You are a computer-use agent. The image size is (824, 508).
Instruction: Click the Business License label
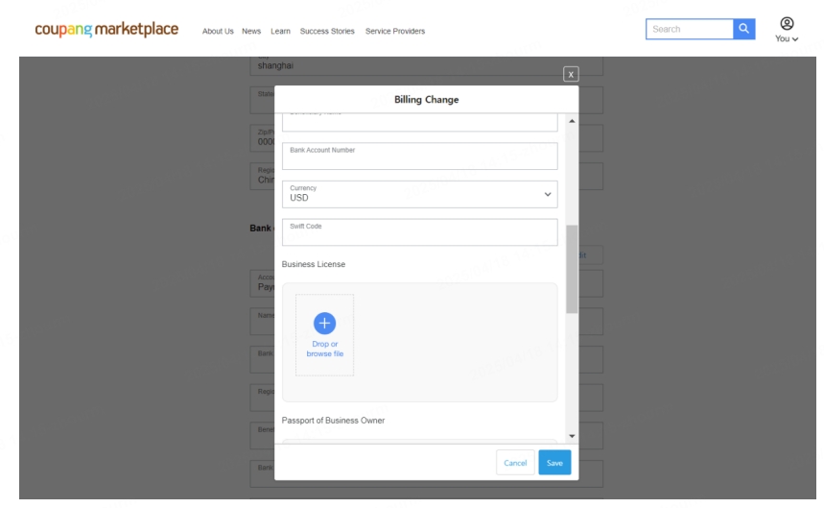[x=314, y=264]
